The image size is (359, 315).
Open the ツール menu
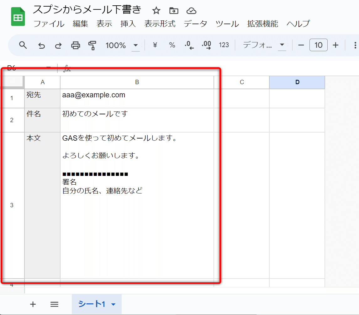click(x=227, y=24)
